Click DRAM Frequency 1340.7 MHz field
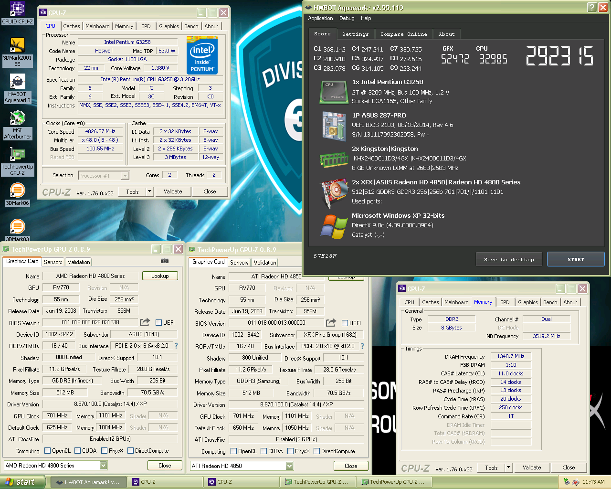 click(511, 356)
